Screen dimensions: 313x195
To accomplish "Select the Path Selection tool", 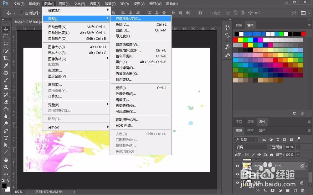I will click(x=6, y=145).
